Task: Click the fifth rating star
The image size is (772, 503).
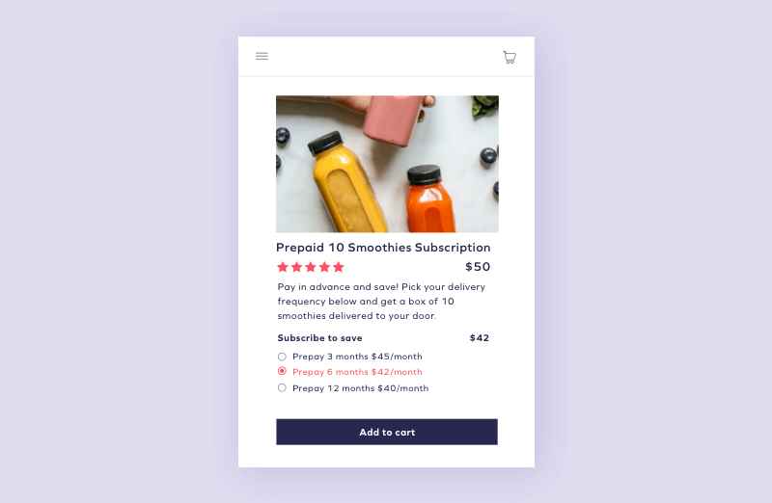Action: [x=339, y=267]
